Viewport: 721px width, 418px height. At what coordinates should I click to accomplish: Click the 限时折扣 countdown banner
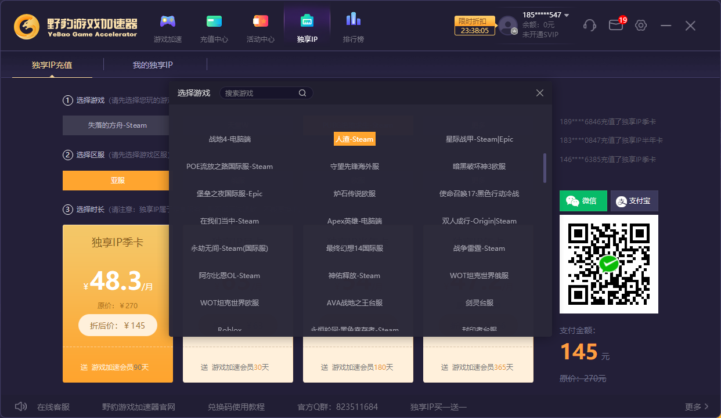(475, 26)
